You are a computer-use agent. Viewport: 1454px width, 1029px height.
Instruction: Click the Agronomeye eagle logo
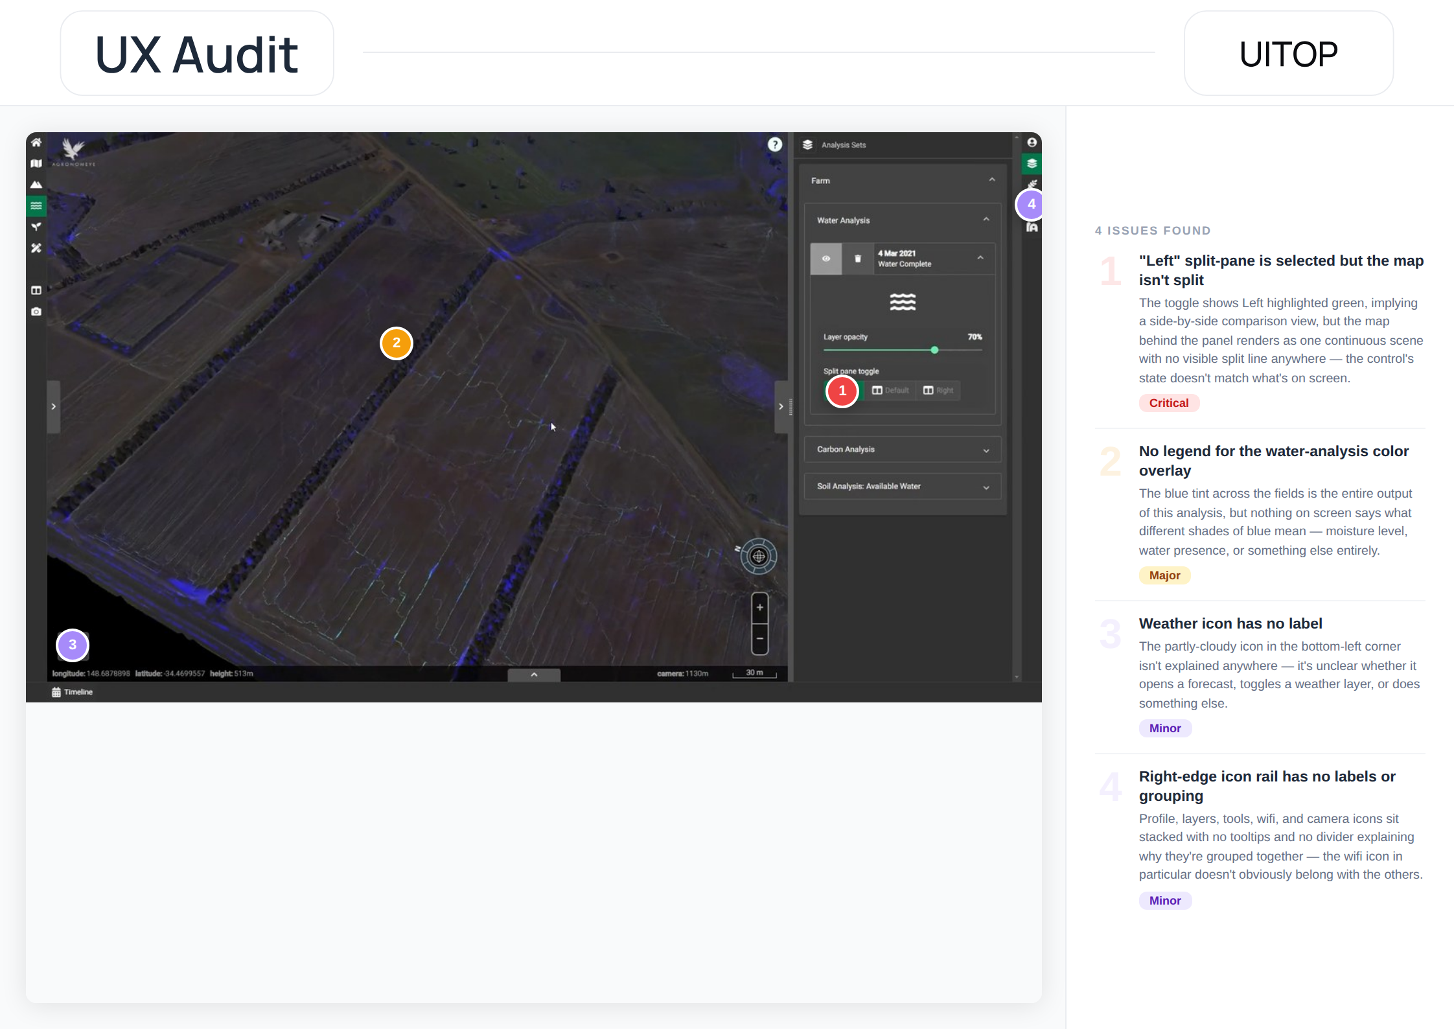pyautogui.click(x=73, y=152)
